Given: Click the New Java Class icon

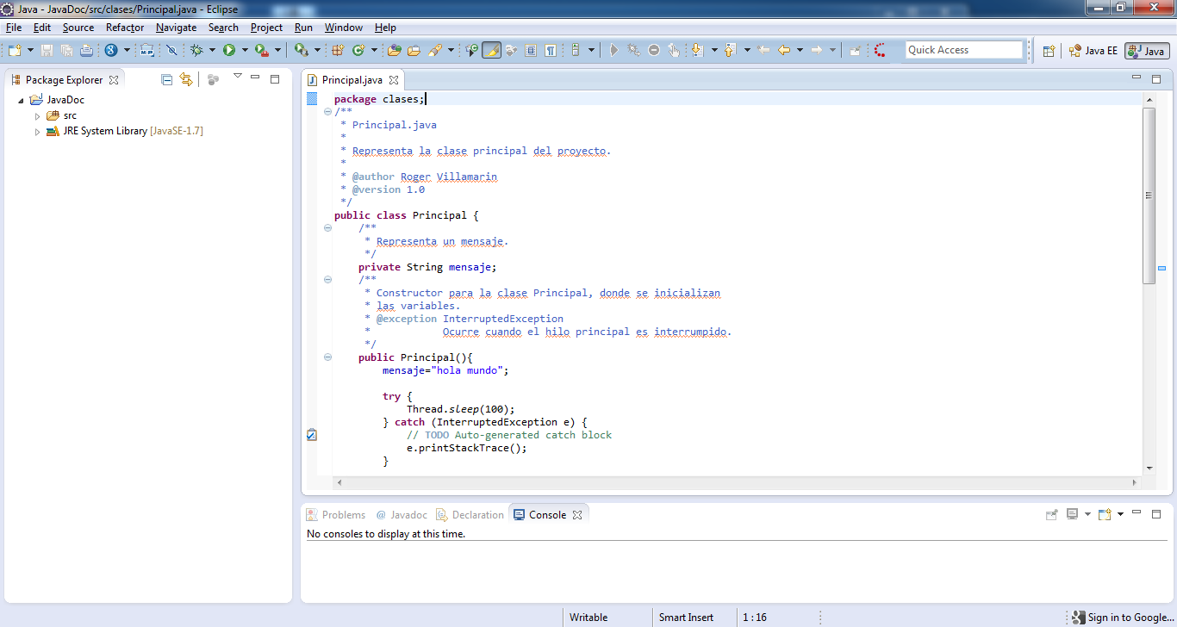Looking at the screenshot, I should [358, 51].
